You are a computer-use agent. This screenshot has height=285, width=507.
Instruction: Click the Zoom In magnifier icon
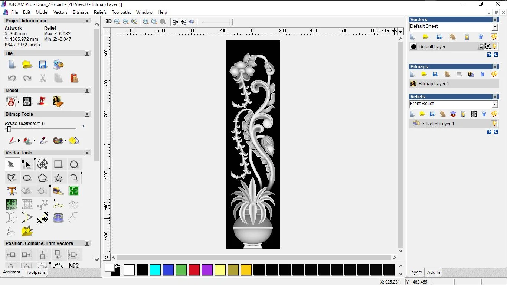point(117,22)
